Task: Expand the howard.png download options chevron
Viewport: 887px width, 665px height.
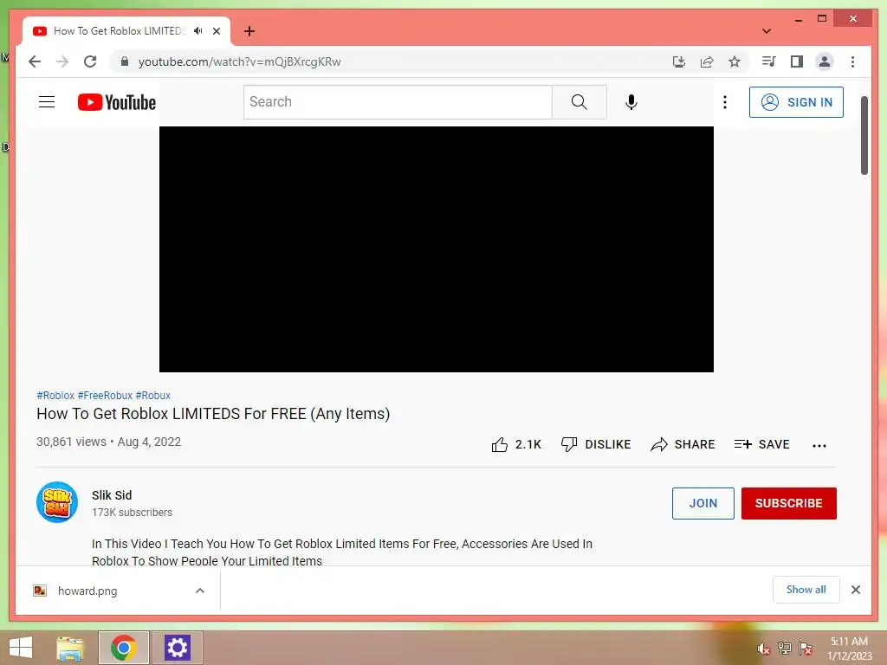Action: coord(200,591)
